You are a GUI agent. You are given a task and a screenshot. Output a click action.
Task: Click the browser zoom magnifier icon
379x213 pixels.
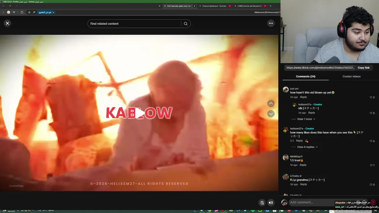[x=34, y=12]
